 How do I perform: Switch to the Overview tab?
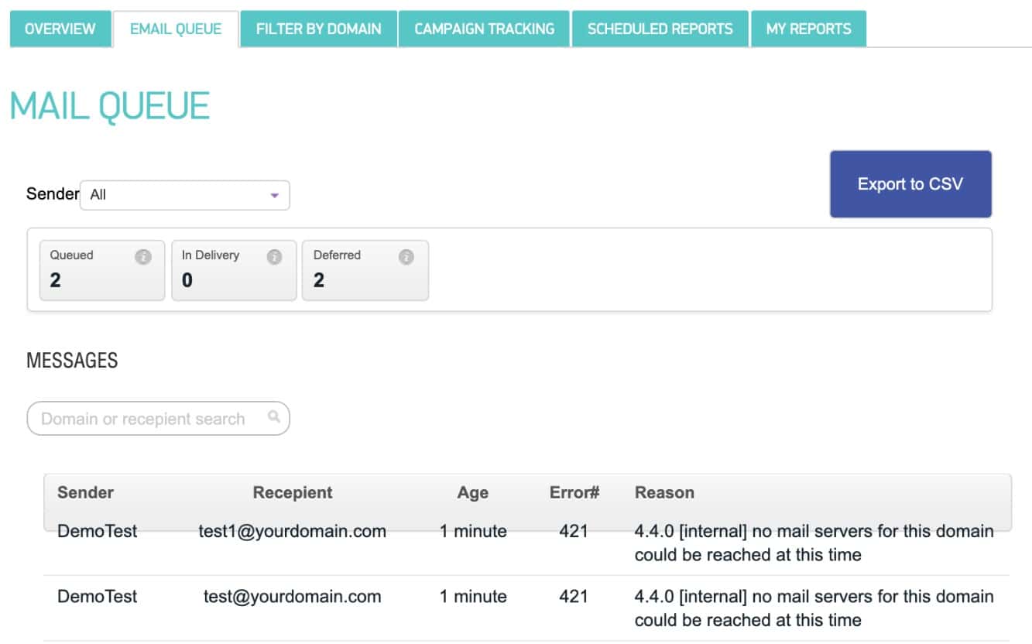(60, 28)
